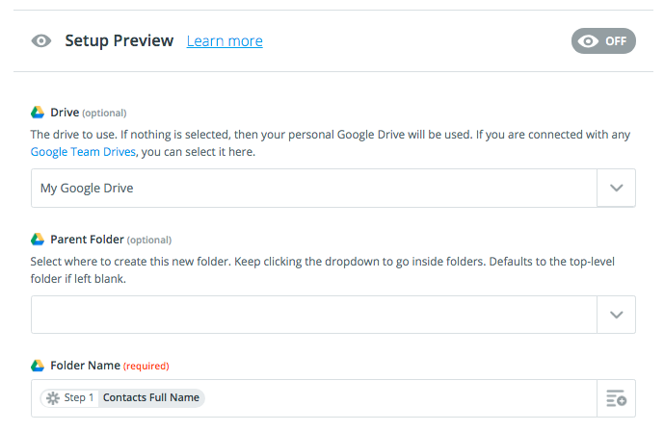Open the Learn more link
Screen dimensions: 664x431
coord(225,41)
